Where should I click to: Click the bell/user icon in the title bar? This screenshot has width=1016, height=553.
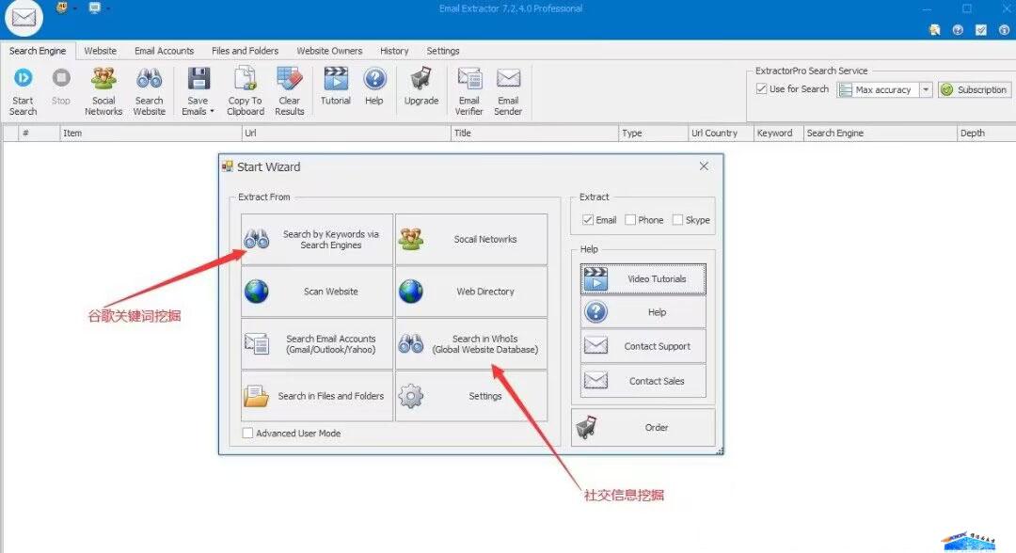[x=934, y=30]
